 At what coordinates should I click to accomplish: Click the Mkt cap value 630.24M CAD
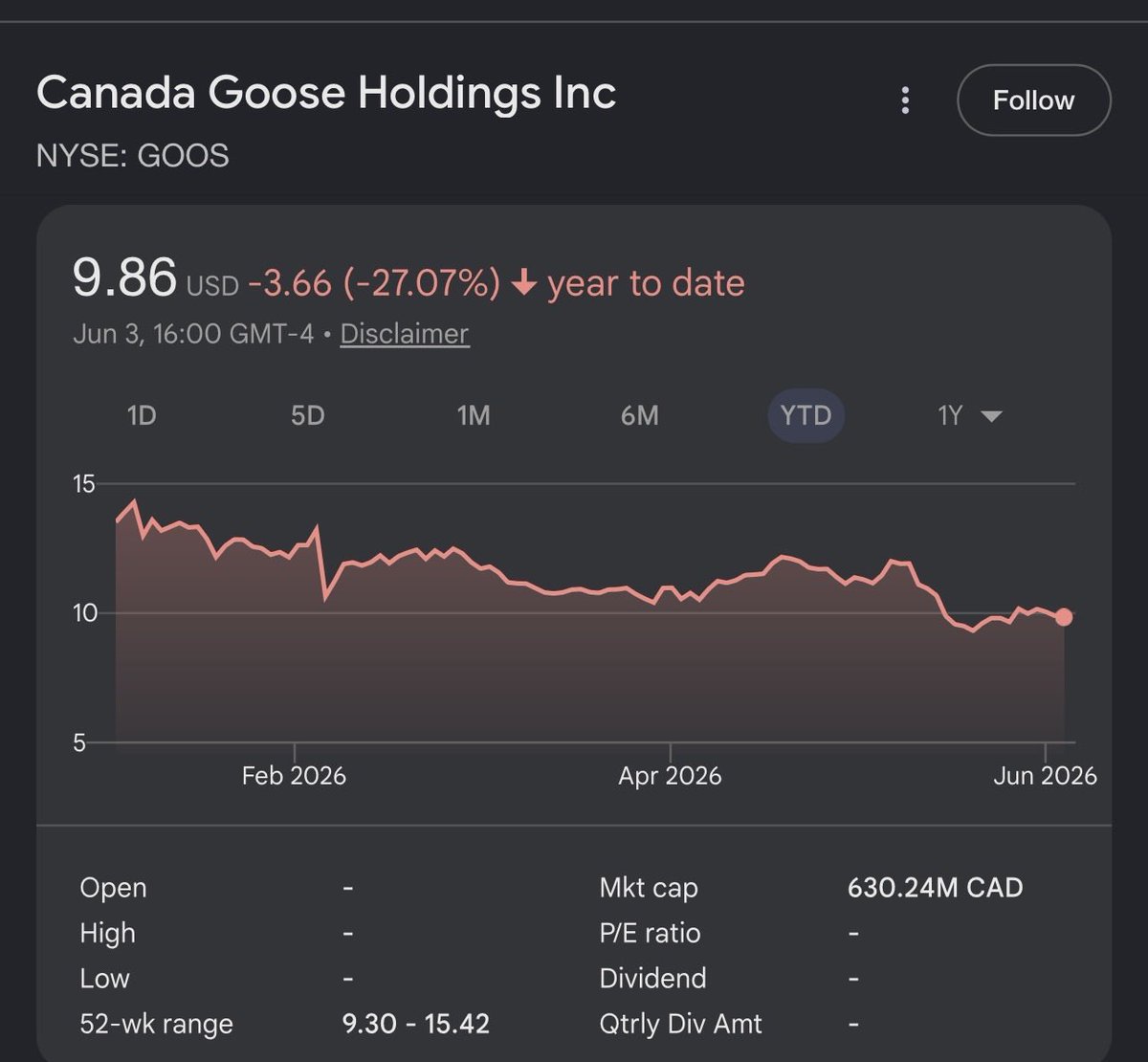[x=935, y=888]
